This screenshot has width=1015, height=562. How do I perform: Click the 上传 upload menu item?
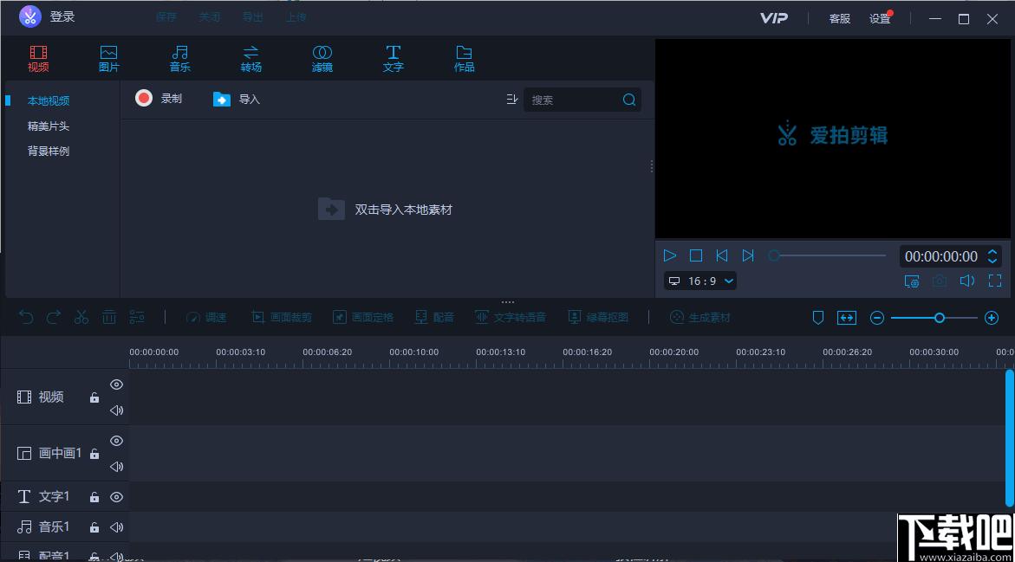pyautogui.click(x=296, y=16)
